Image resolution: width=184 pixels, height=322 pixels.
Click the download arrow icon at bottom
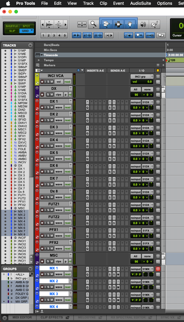42,311
